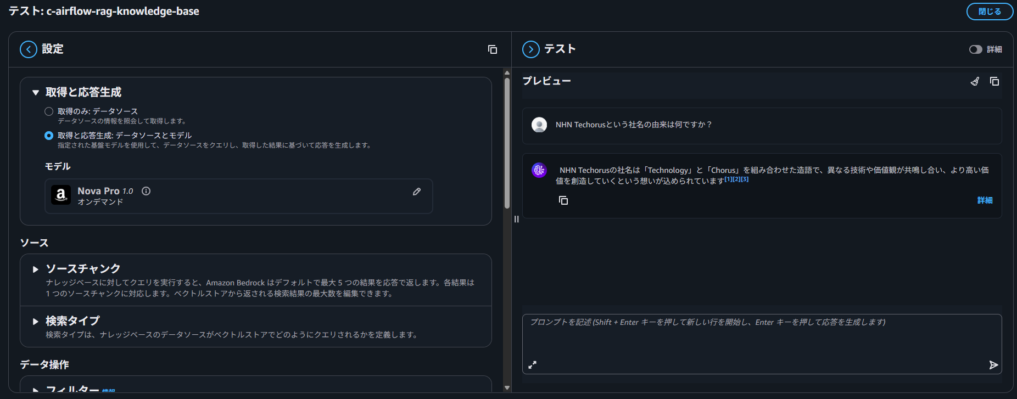Expand the ソースチャンク section
Viewport: 1017px width, 399px height.
pyautogui.click(x=36, y=269)
